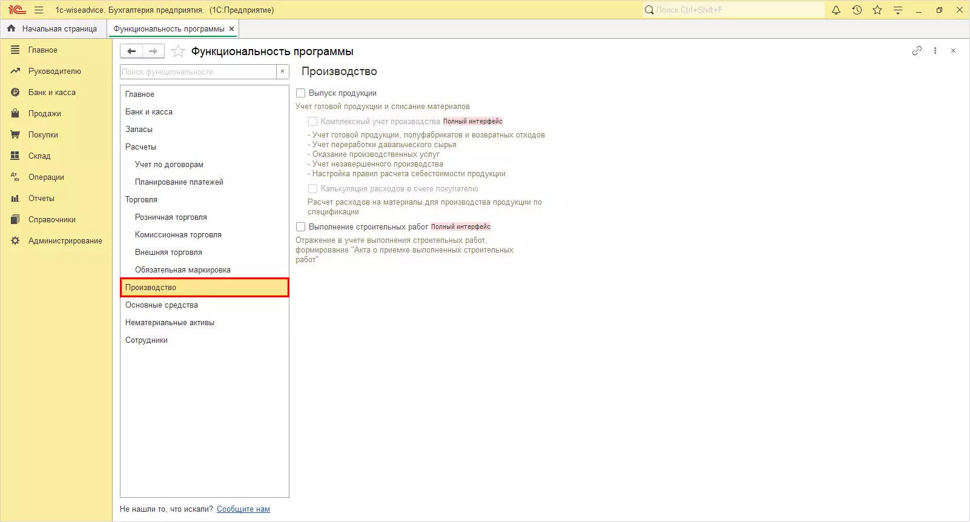Select Комиссионная торговля item

pos(205,234)
